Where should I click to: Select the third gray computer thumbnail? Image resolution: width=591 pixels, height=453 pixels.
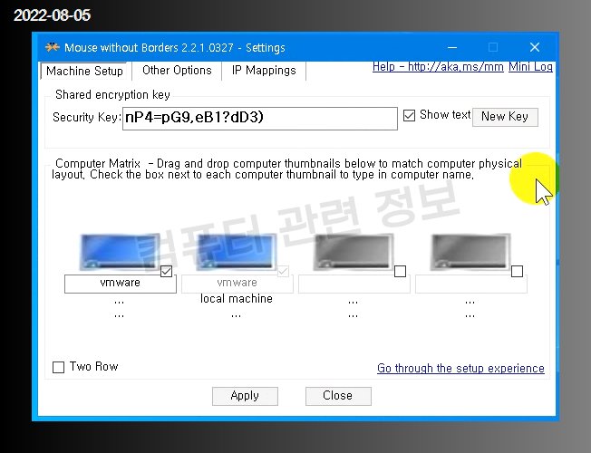(354, 252)
